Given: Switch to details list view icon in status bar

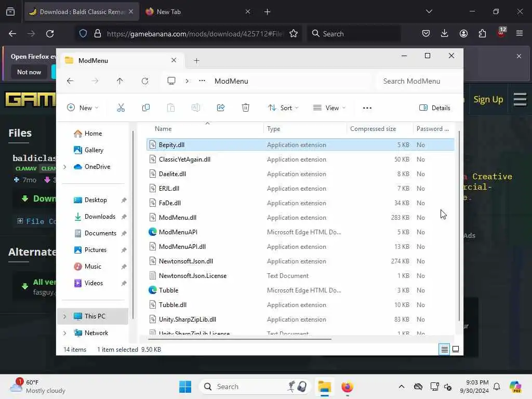Looking at the screenshot, I should [445, 349].
